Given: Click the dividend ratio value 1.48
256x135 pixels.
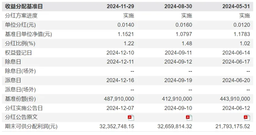Looking at the screenshot, I should point(187,43).
